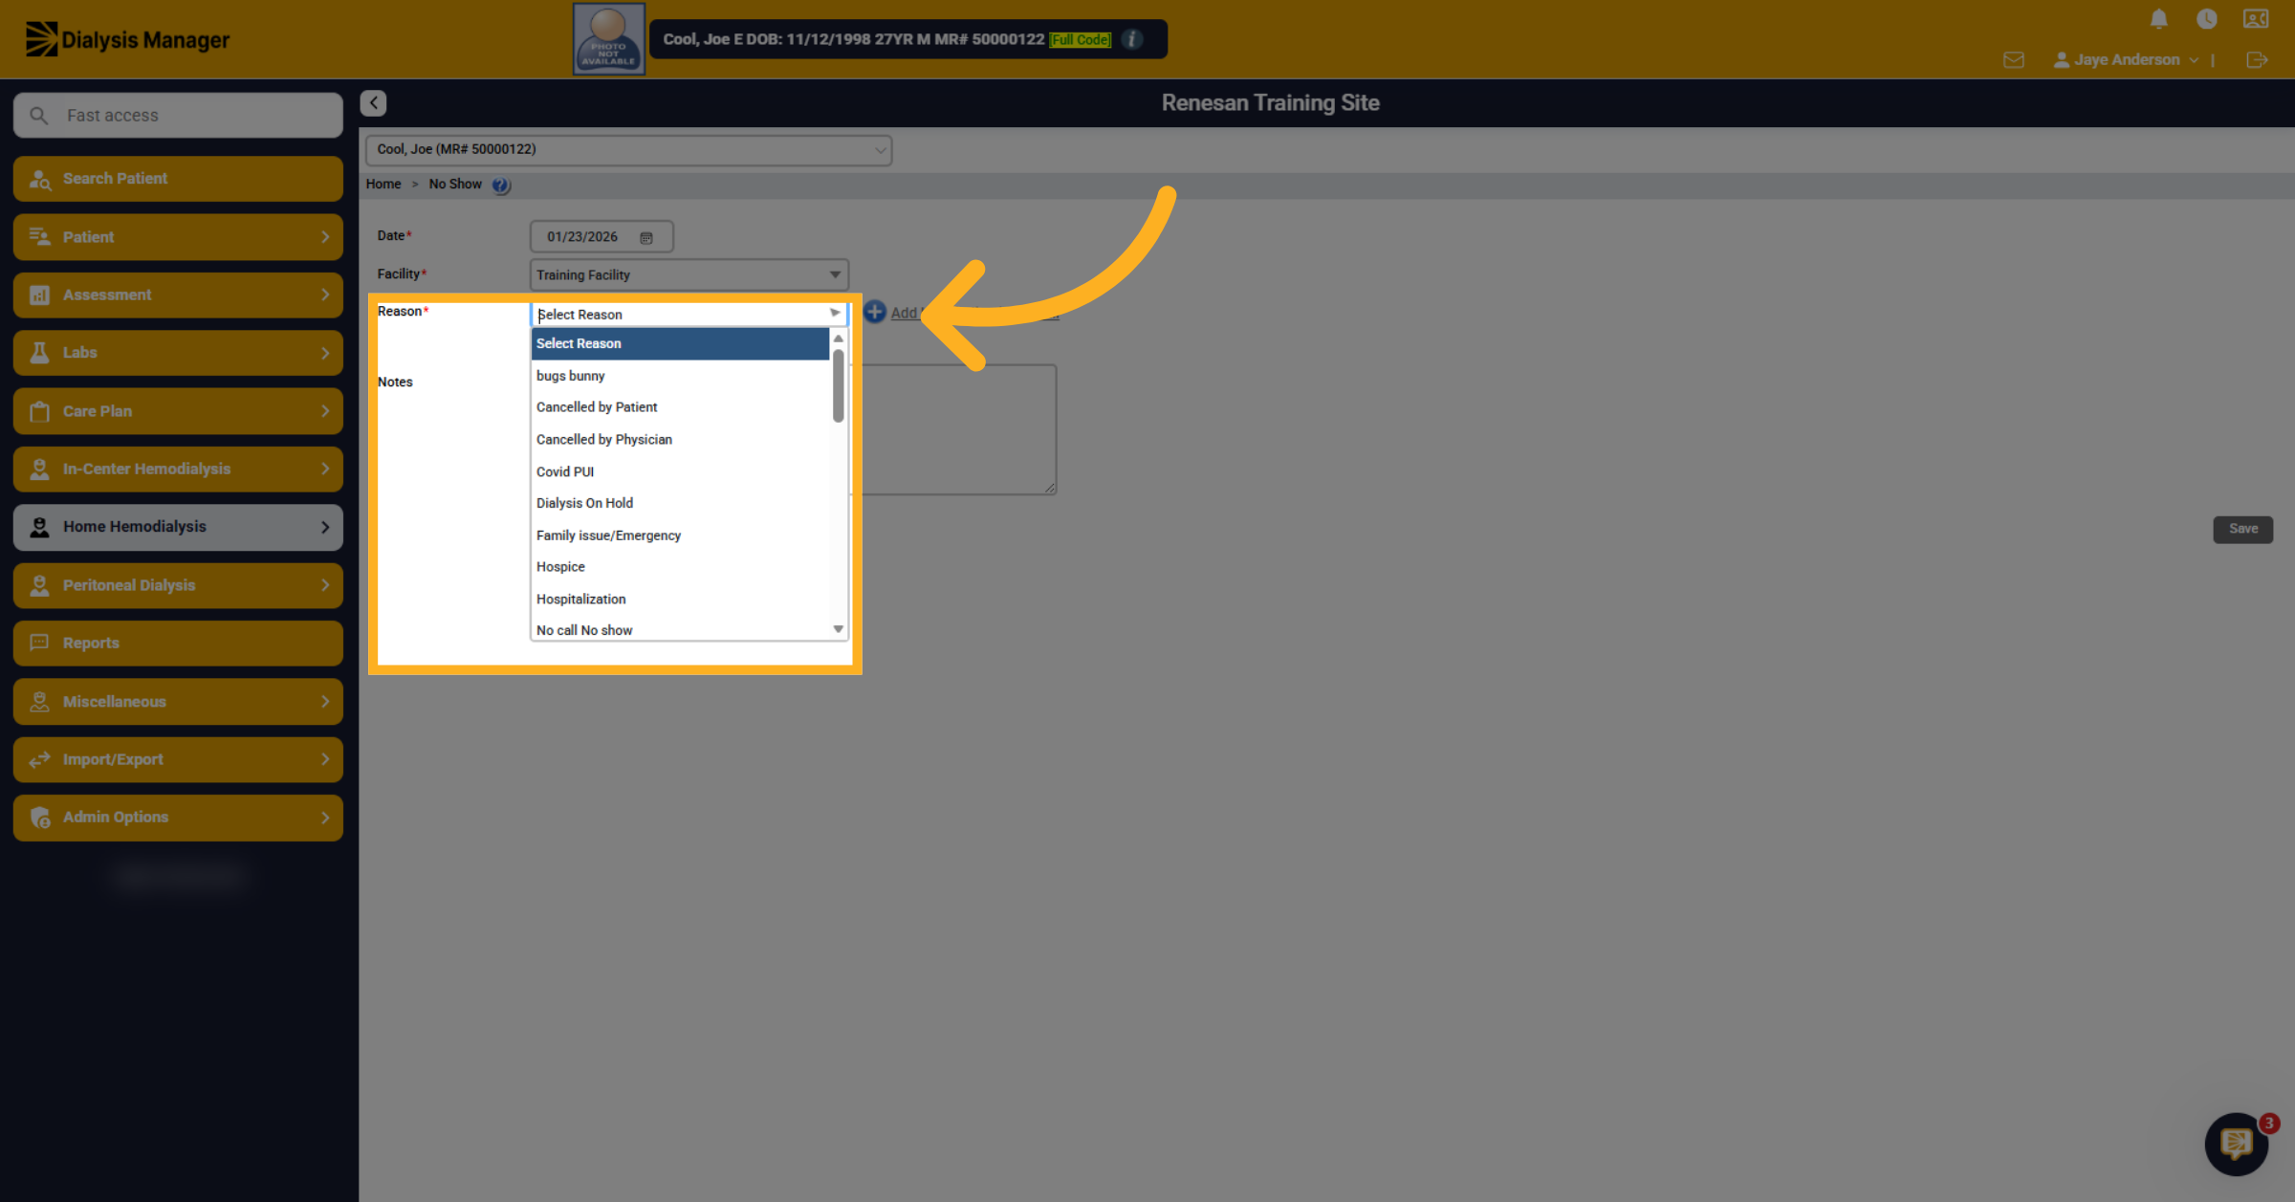Select 'Hospitalization' in reason list
Image resolution: width=2295 pixels, height=1202 pixels.
(680, 599)
